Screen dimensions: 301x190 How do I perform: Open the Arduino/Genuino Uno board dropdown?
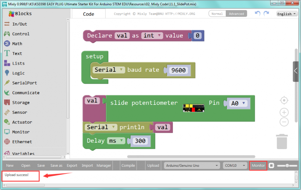192,166
